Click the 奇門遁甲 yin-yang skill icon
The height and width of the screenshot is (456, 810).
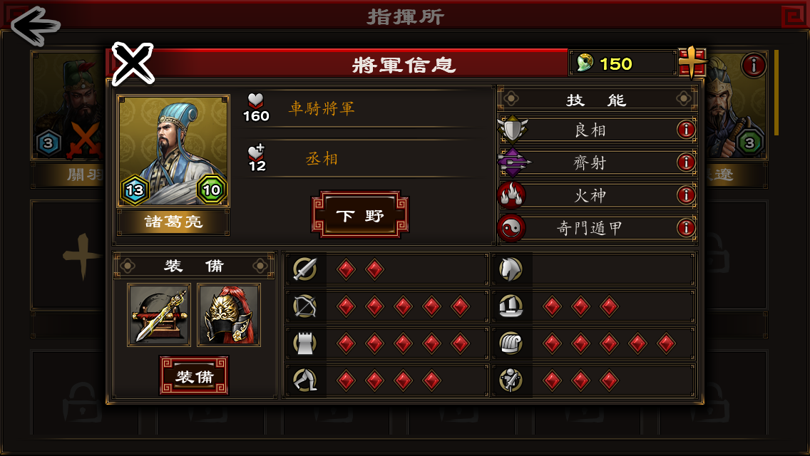click(511, 228)
